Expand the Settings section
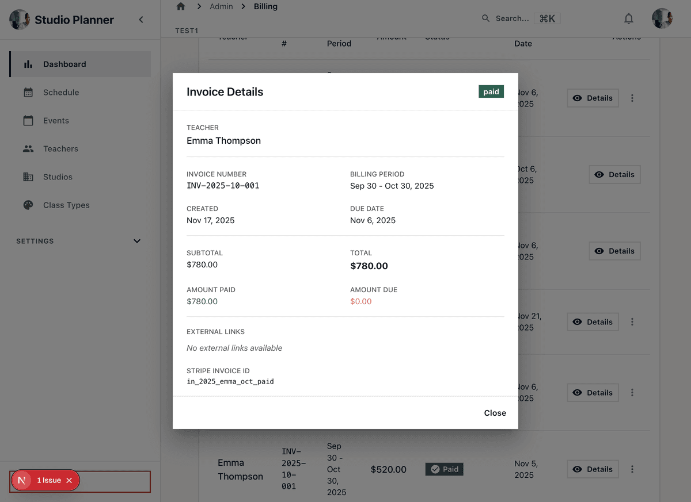The image size is (691, 502). coord(136,241)
